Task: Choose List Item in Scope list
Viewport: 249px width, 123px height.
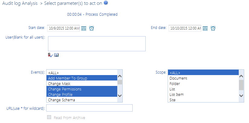Action: (177, 95)
